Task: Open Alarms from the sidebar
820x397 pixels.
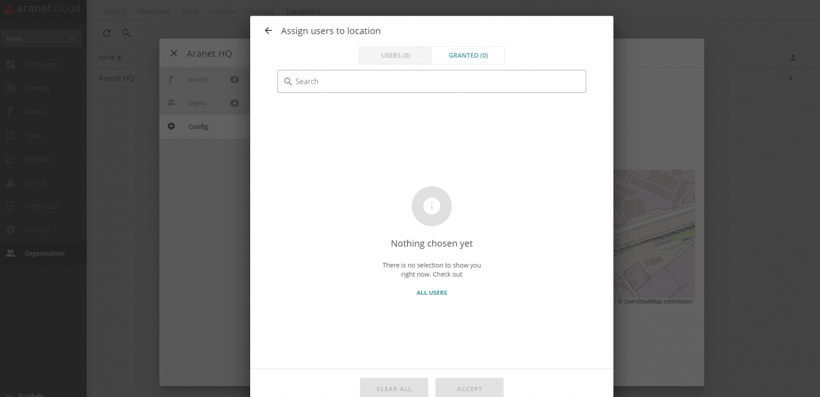Action: tap(35, 182)
